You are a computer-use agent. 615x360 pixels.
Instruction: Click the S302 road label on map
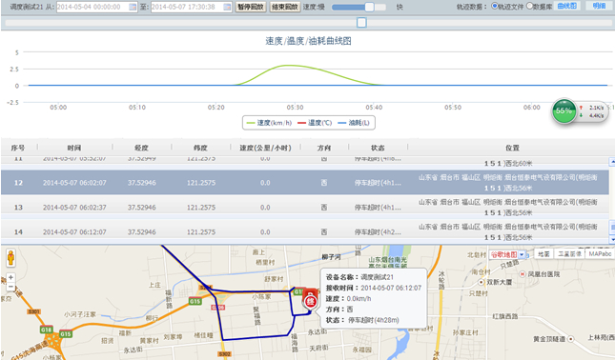pyautogui.click(x=224, y=354)
